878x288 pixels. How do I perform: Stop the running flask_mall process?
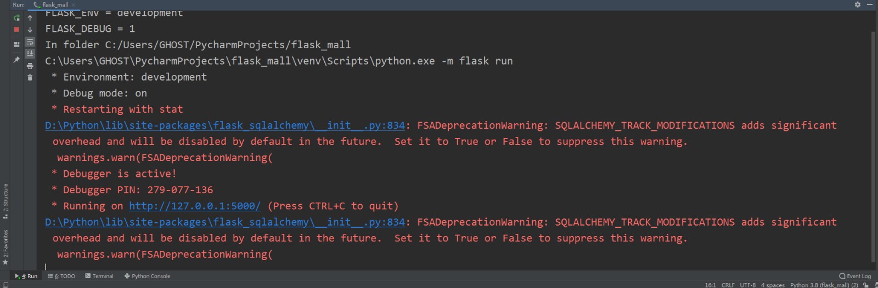[16, 30]
